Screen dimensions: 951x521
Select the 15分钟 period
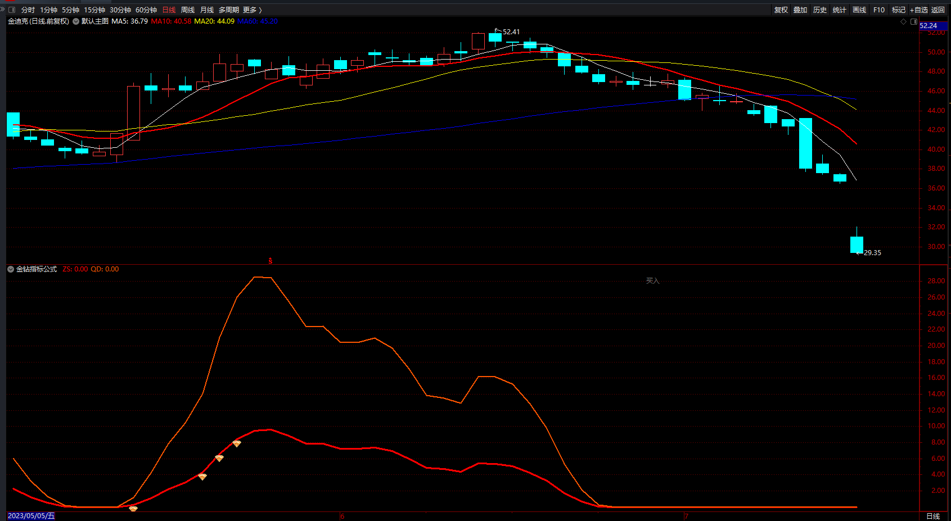point(94,10)
